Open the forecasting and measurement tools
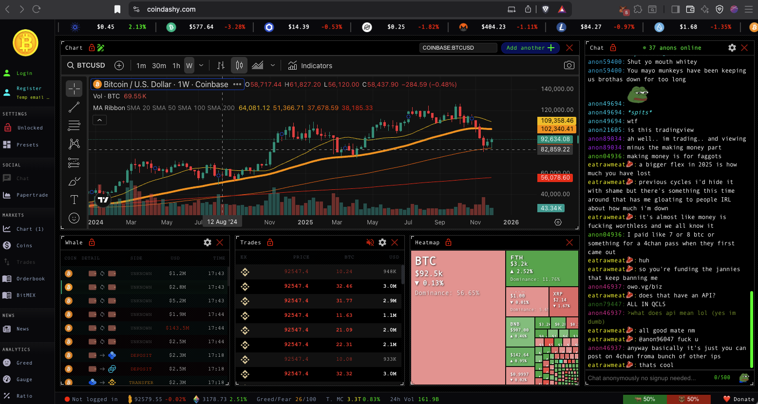The width and height of the screenshot is (758, 404). [x=74, y=163]
